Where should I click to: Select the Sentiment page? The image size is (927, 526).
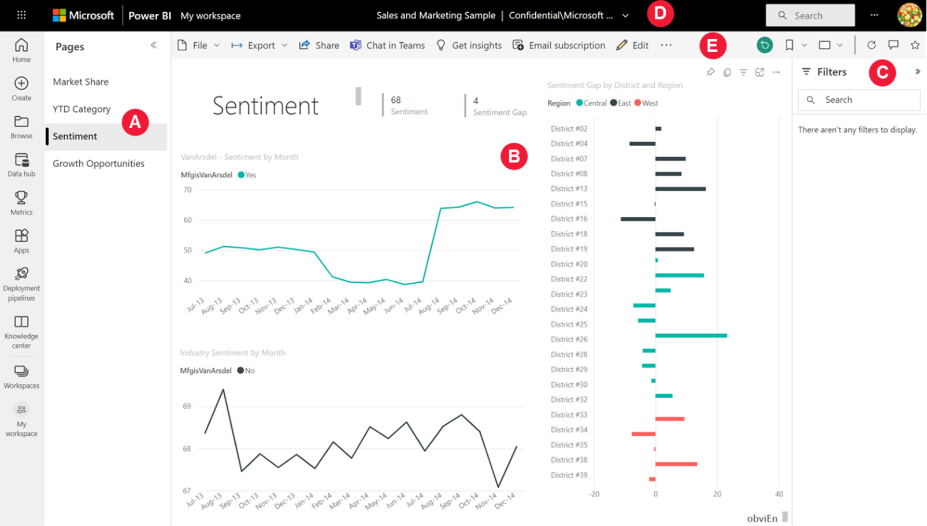[x=106, y=136]
